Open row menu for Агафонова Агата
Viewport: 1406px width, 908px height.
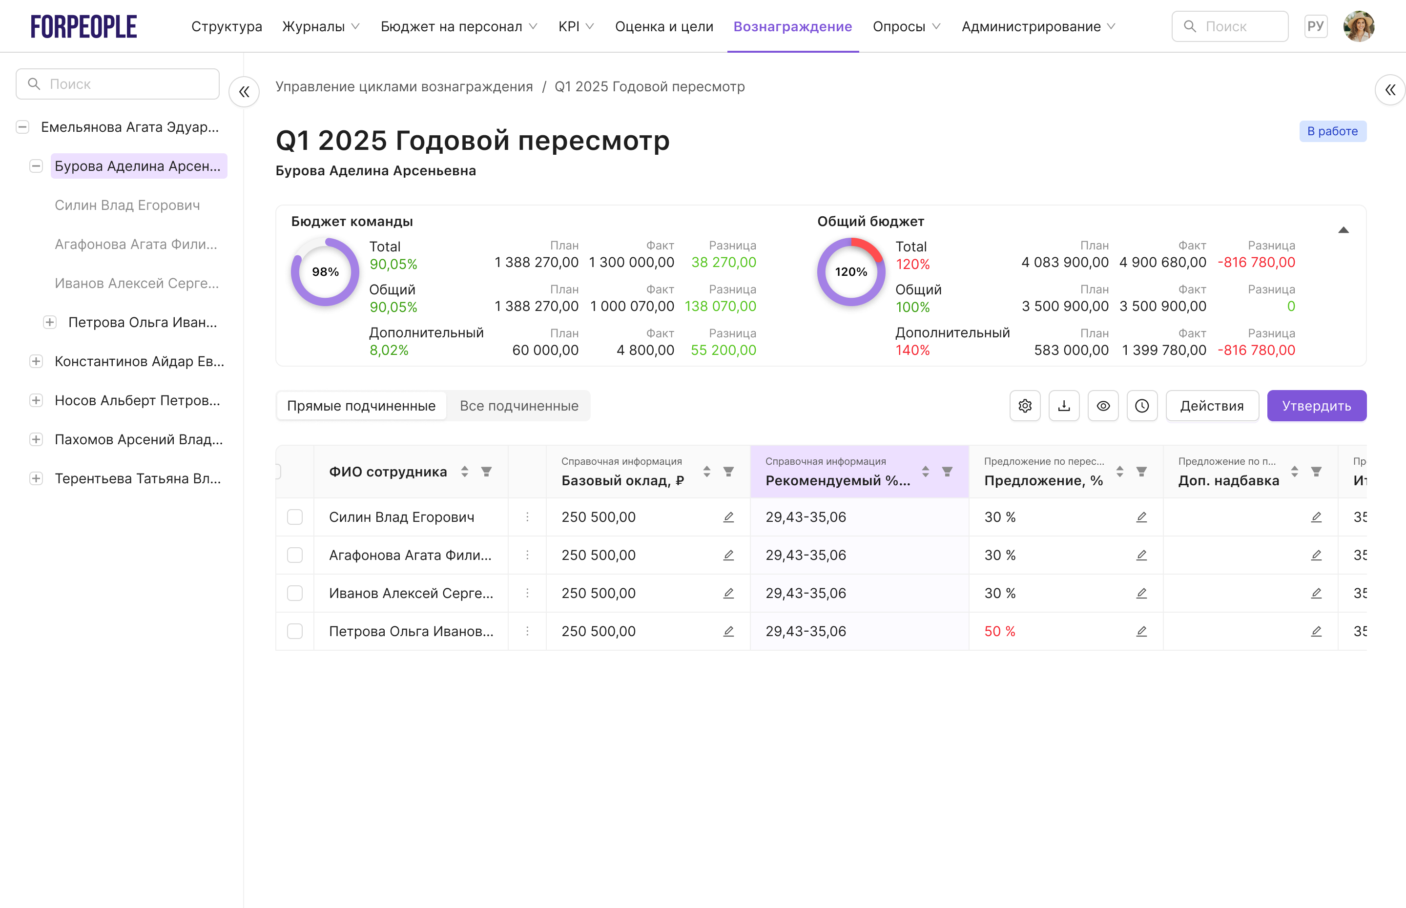[x=527, y=556]
